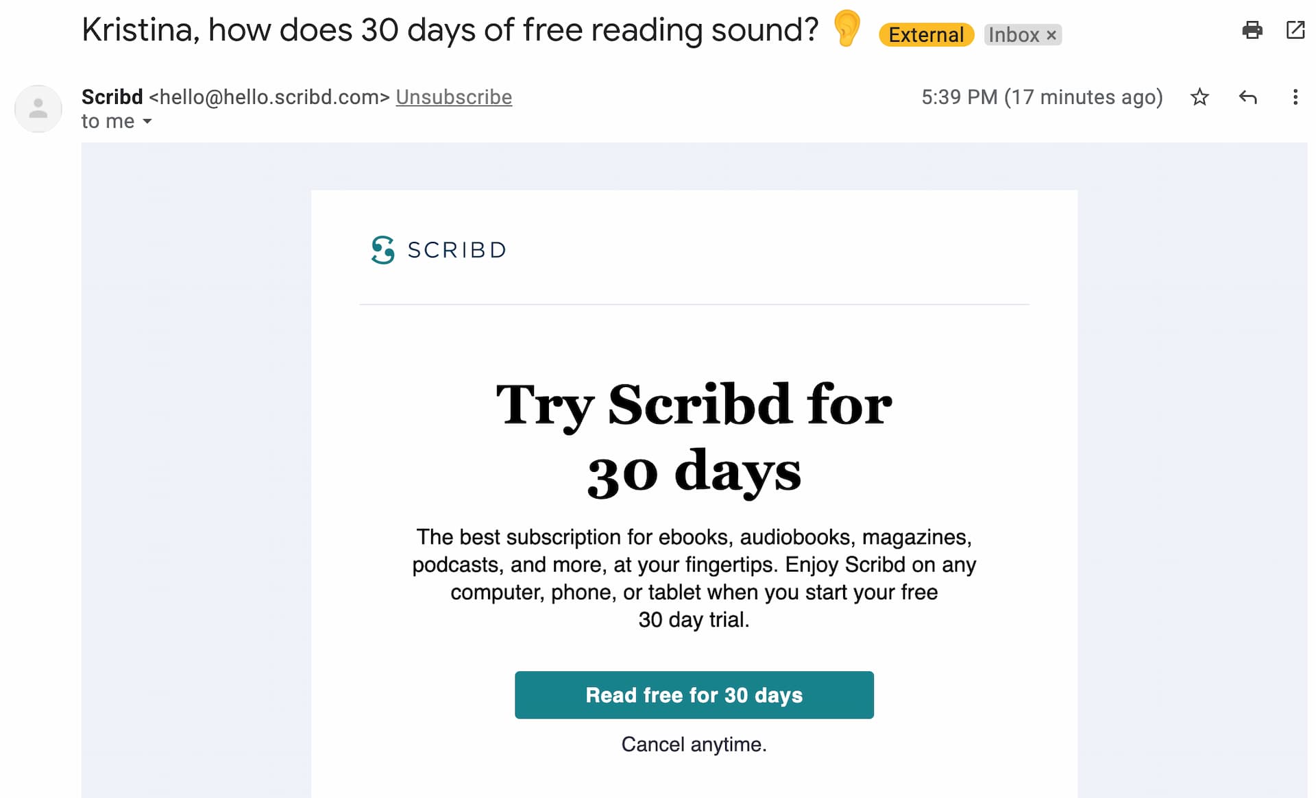Print this Scribd email

click(1252, 30)
